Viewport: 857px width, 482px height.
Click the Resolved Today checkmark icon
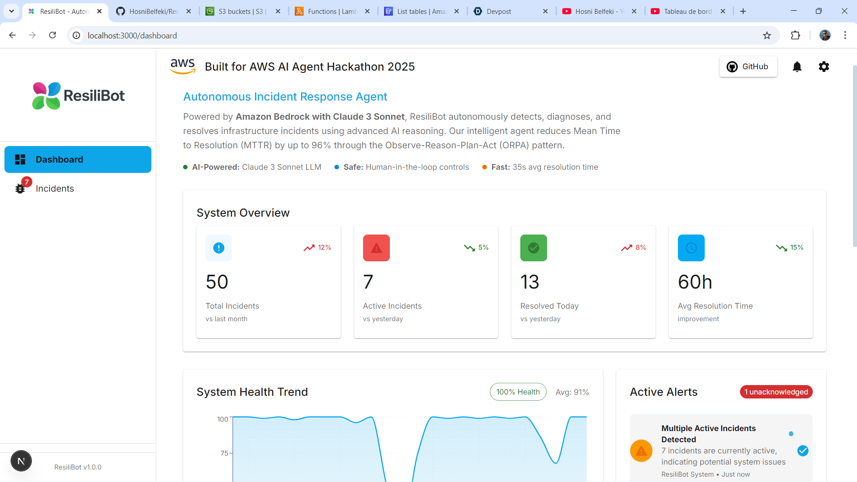(534, 248)
